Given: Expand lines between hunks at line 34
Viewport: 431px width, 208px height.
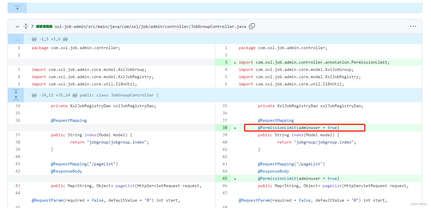Looking at the screenshot, I should (16, 95).
